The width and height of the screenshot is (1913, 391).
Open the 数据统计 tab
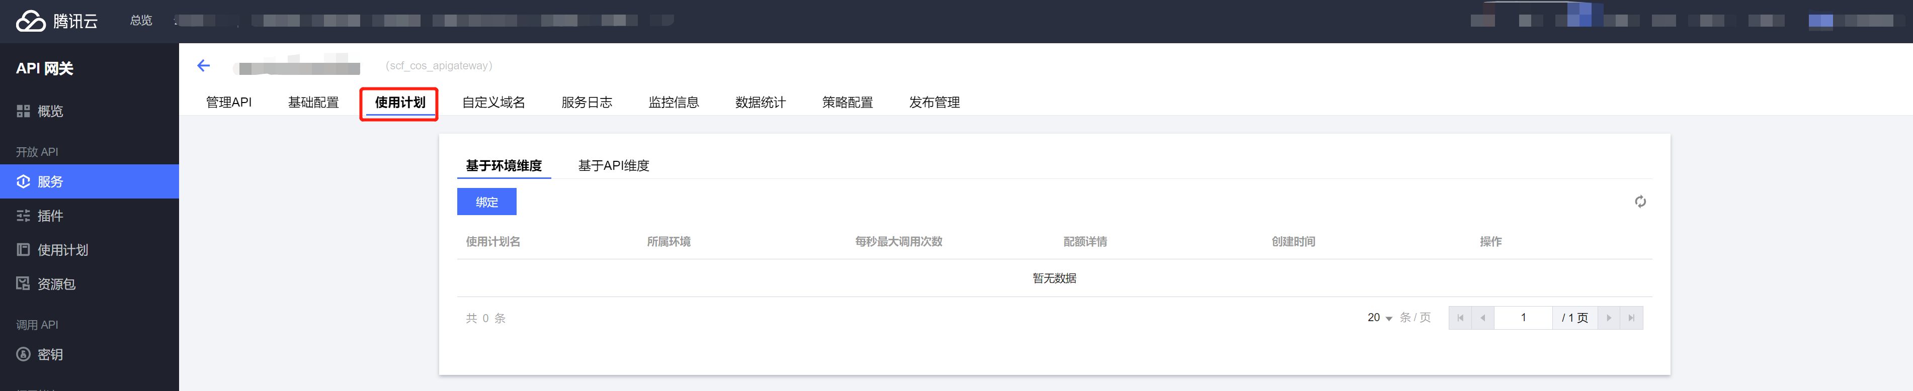tap(761, 103)
